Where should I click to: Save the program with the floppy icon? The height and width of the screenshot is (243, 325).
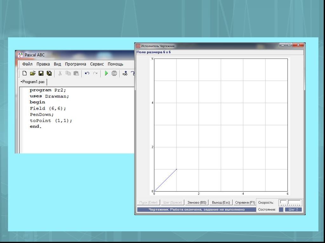pos(41,73)
